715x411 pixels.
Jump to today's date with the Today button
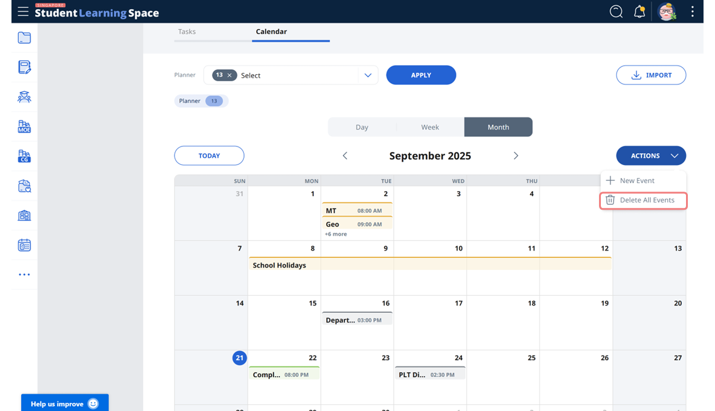click(x=209, y=155)
